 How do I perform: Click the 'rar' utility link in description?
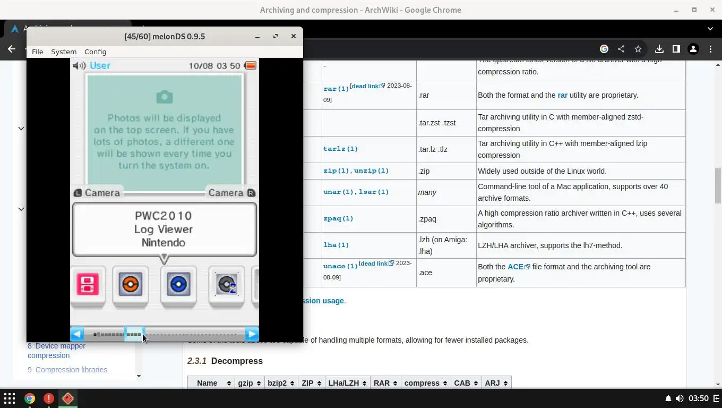(562, 95)
